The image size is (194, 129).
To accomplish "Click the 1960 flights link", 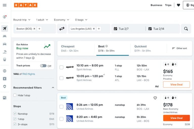I will point(29,74).
